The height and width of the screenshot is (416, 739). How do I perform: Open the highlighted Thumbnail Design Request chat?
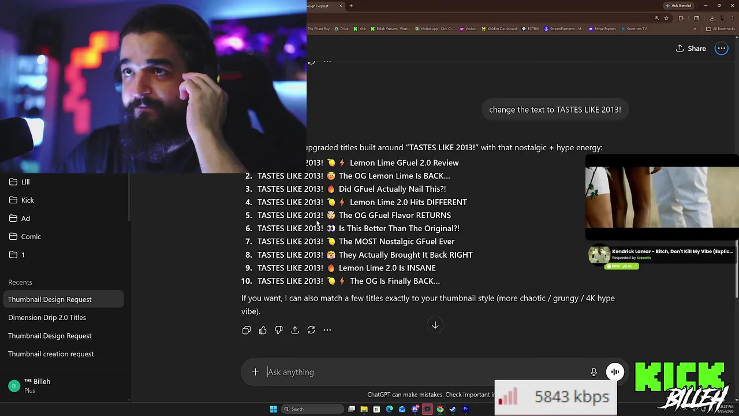pyautogui.click(x=64, y=299)
